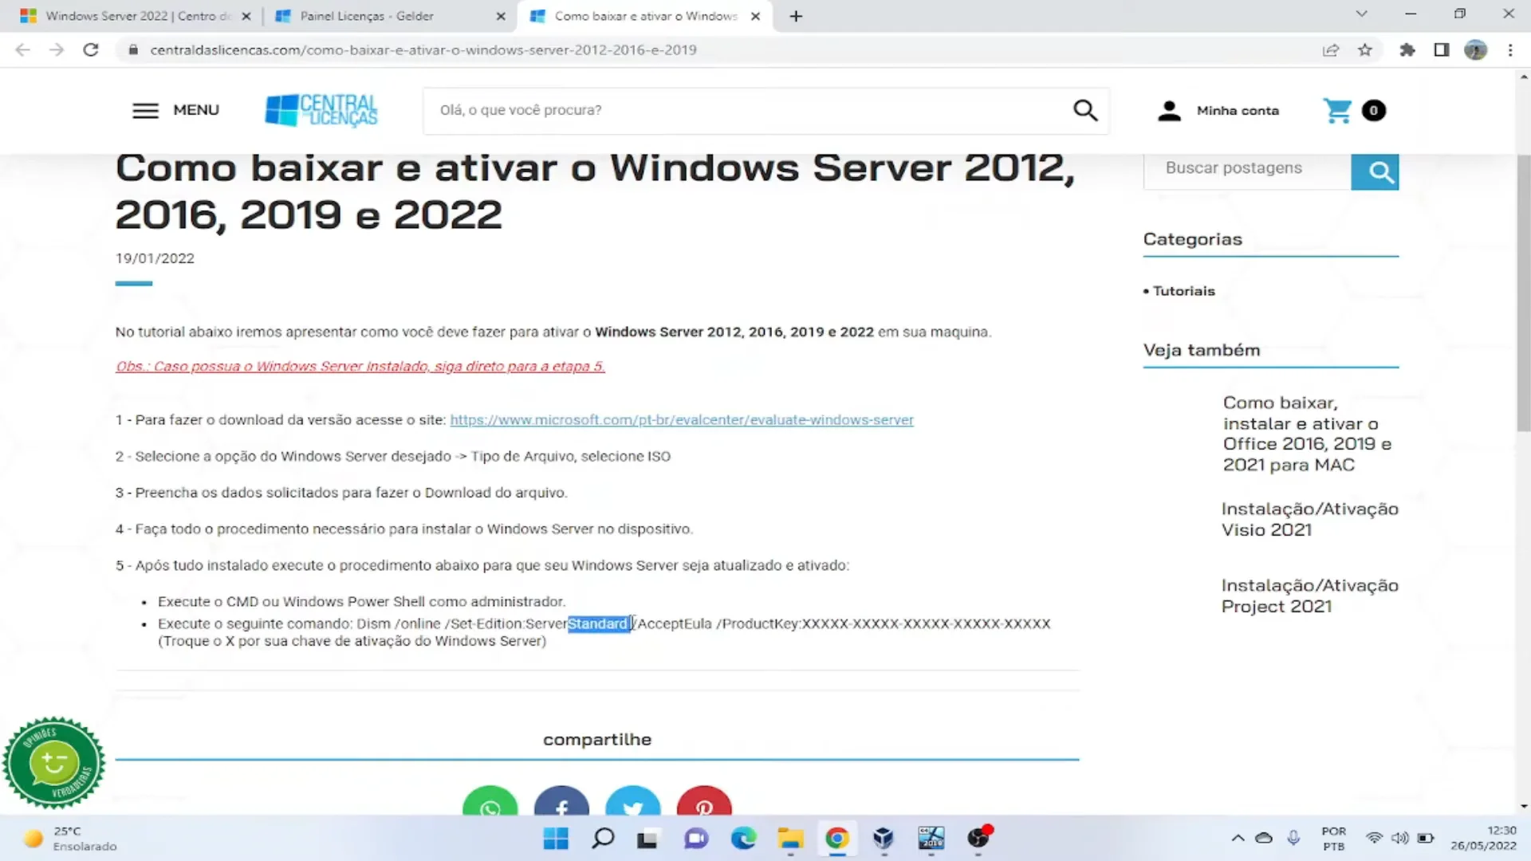
Task: Show hidden system tray icons chevron
Action: [1238, 838]
